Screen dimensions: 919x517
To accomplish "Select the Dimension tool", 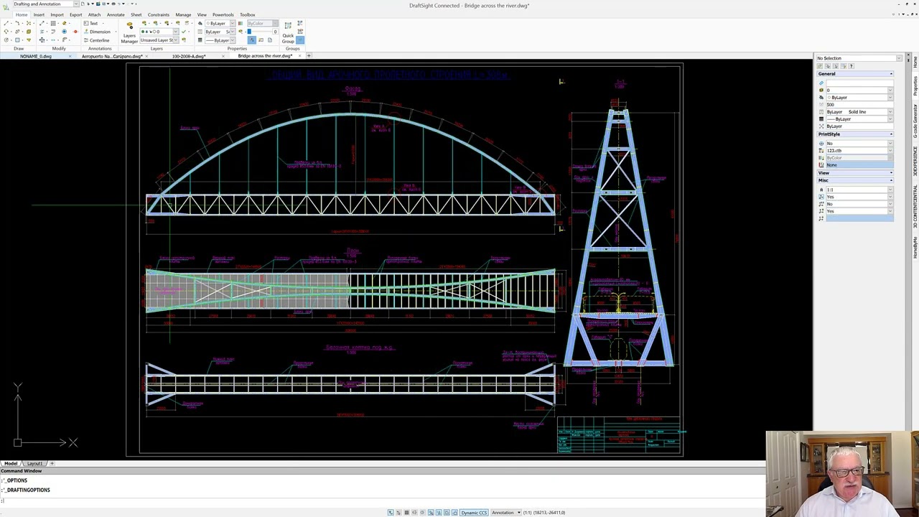I will 96,32.
